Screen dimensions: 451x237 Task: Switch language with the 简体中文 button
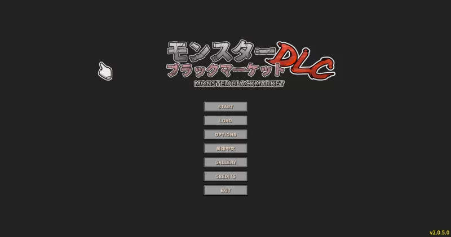(x=225, y=148)
